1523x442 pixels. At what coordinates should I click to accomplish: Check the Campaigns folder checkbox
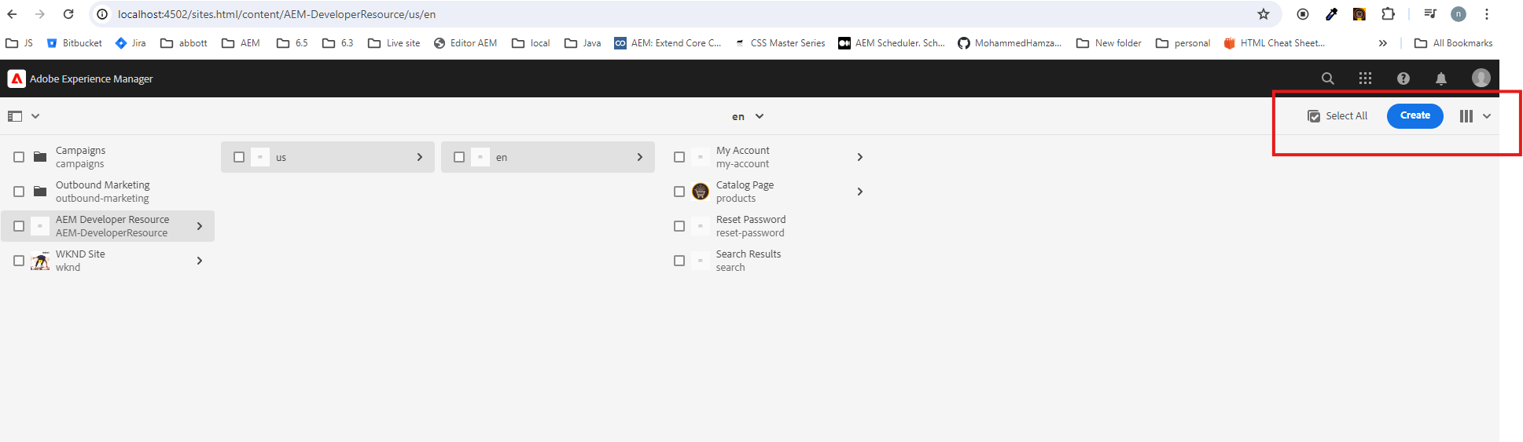tap(19, 157)
